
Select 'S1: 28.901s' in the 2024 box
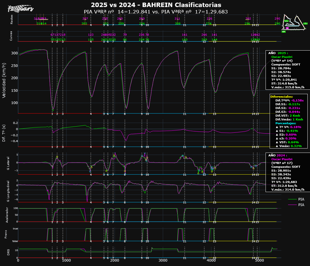coord(281,170)
